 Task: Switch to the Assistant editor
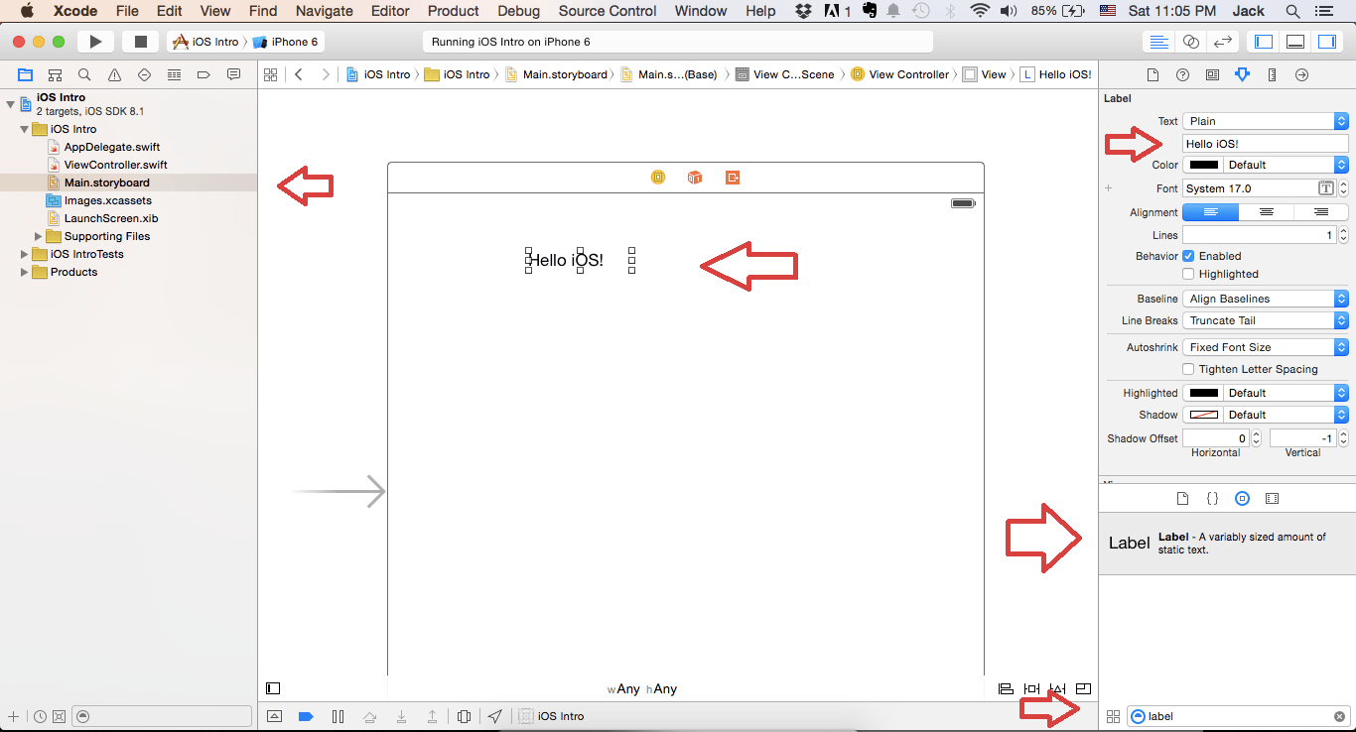(x=1191, y=42)
